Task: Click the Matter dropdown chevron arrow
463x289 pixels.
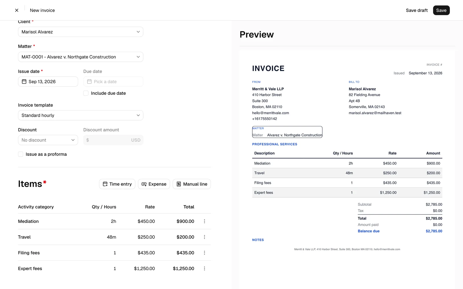Action: click(138, 57)
